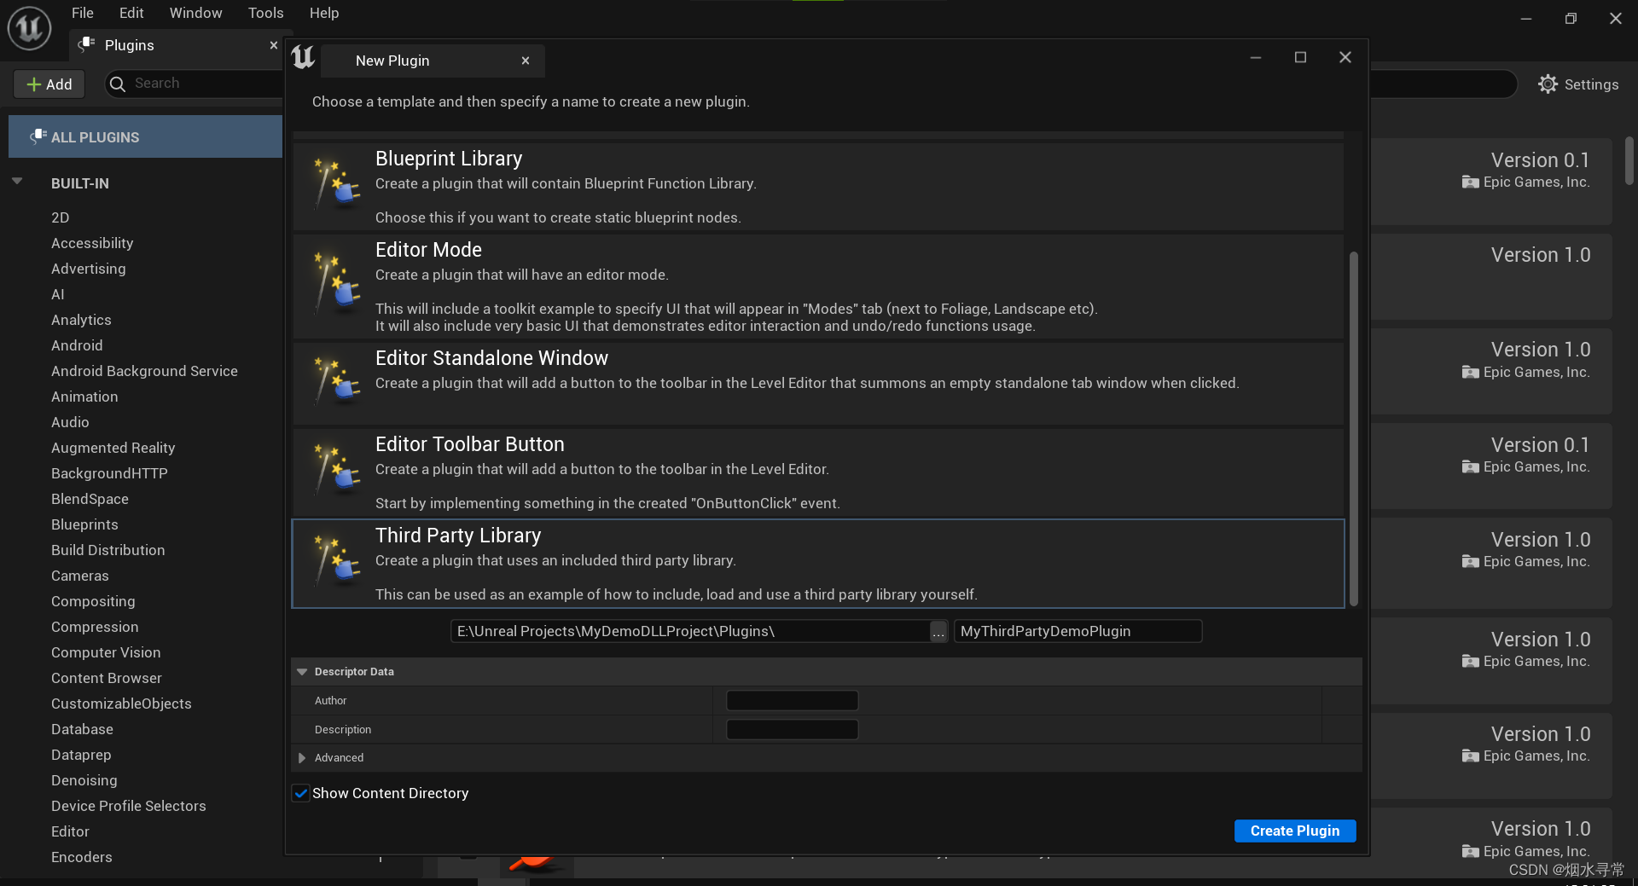Click the Create Plugin button

[1294, 830]
